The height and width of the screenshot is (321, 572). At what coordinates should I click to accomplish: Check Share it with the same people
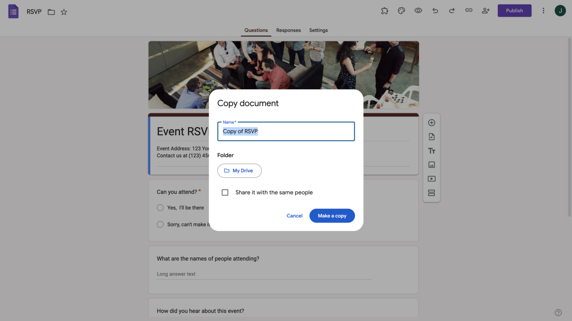click(225, 192)
